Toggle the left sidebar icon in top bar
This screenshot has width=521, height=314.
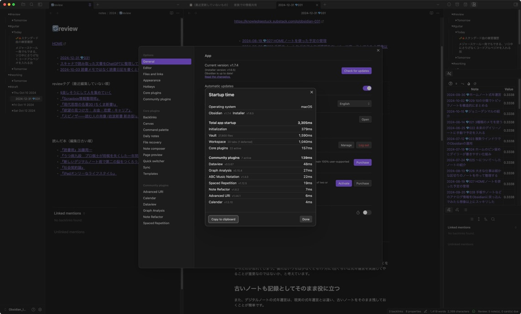pos(40,5)
